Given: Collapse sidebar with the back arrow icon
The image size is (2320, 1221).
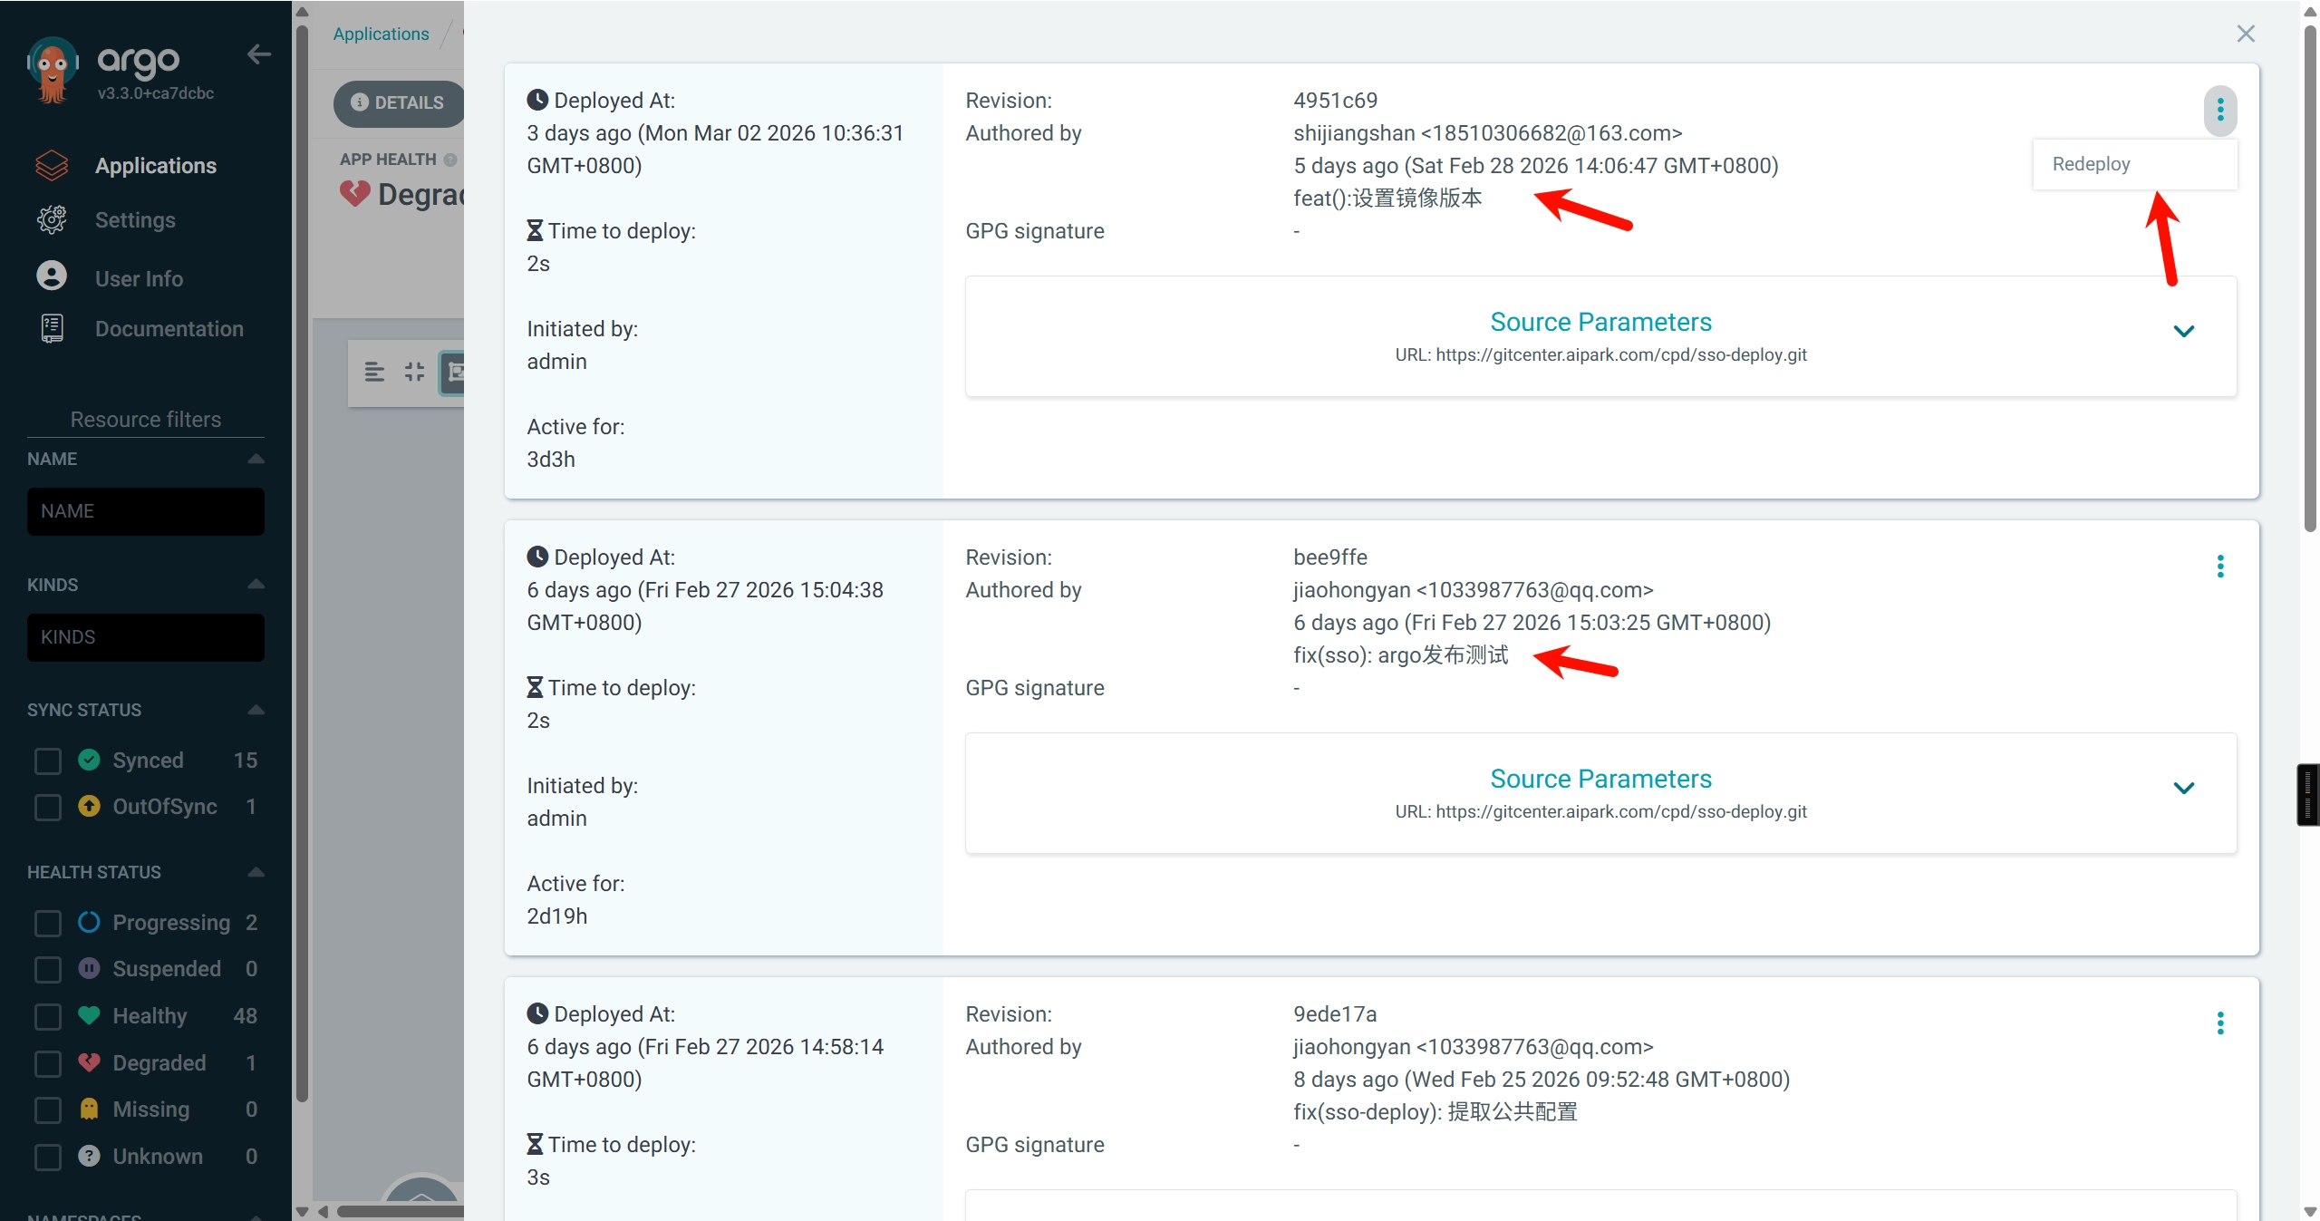Looking at the screenshot, I should point(259,55).
